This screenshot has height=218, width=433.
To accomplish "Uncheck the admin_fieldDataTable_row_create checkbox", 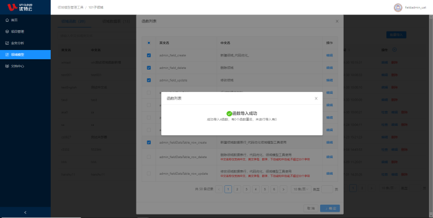I will [x=149, y=143].
